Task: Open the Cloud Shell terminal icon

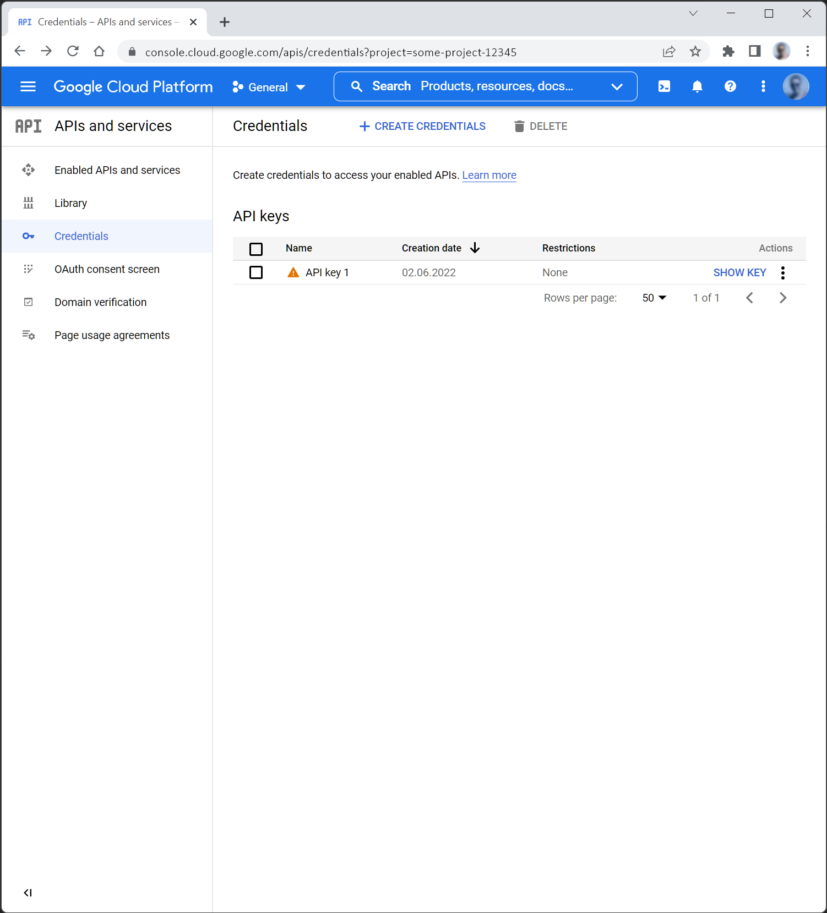Action: point(664,86)
